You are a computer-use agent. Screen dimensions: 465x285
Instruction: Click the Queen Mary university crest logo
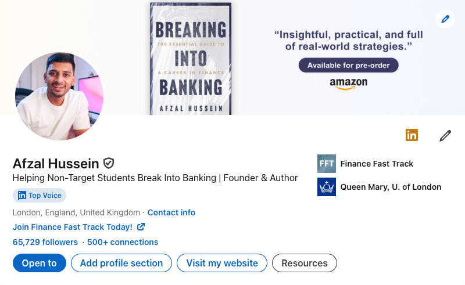coord(327,187)
